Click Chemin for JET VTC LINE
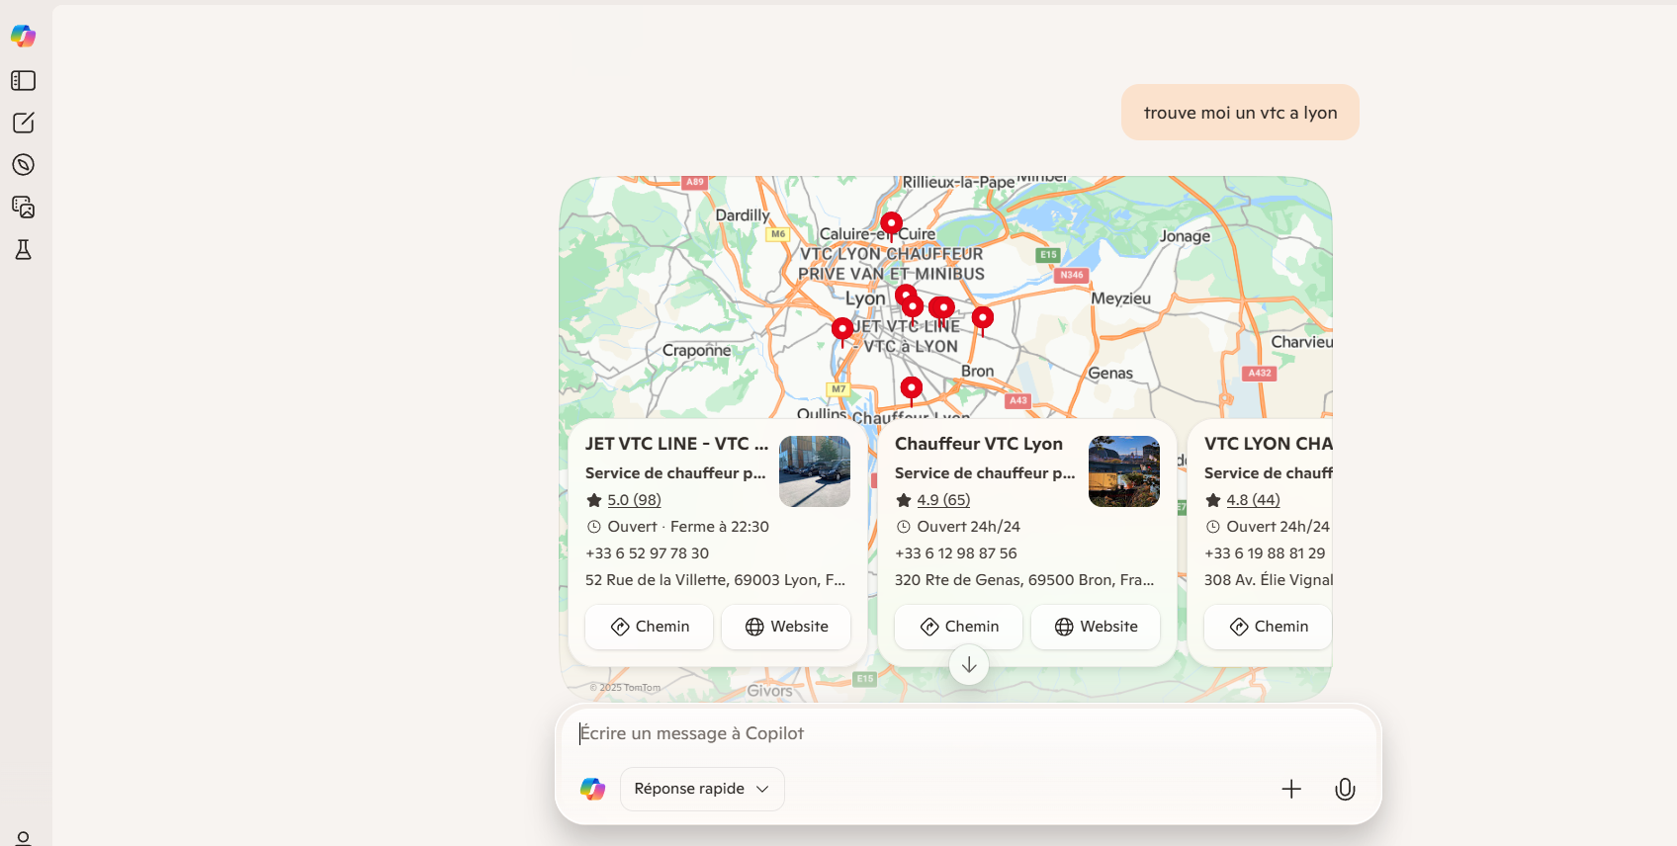The width and height of the screenshot is (1677, 846). pyautogui.click(x=649, y=627)
